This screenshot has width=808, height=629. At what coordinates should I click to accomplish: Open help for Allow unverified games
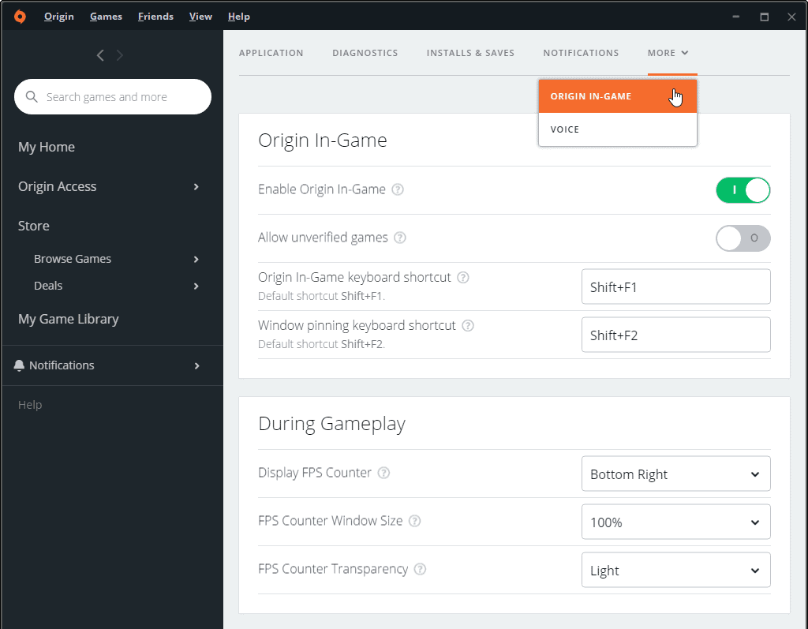coord(400,238)
